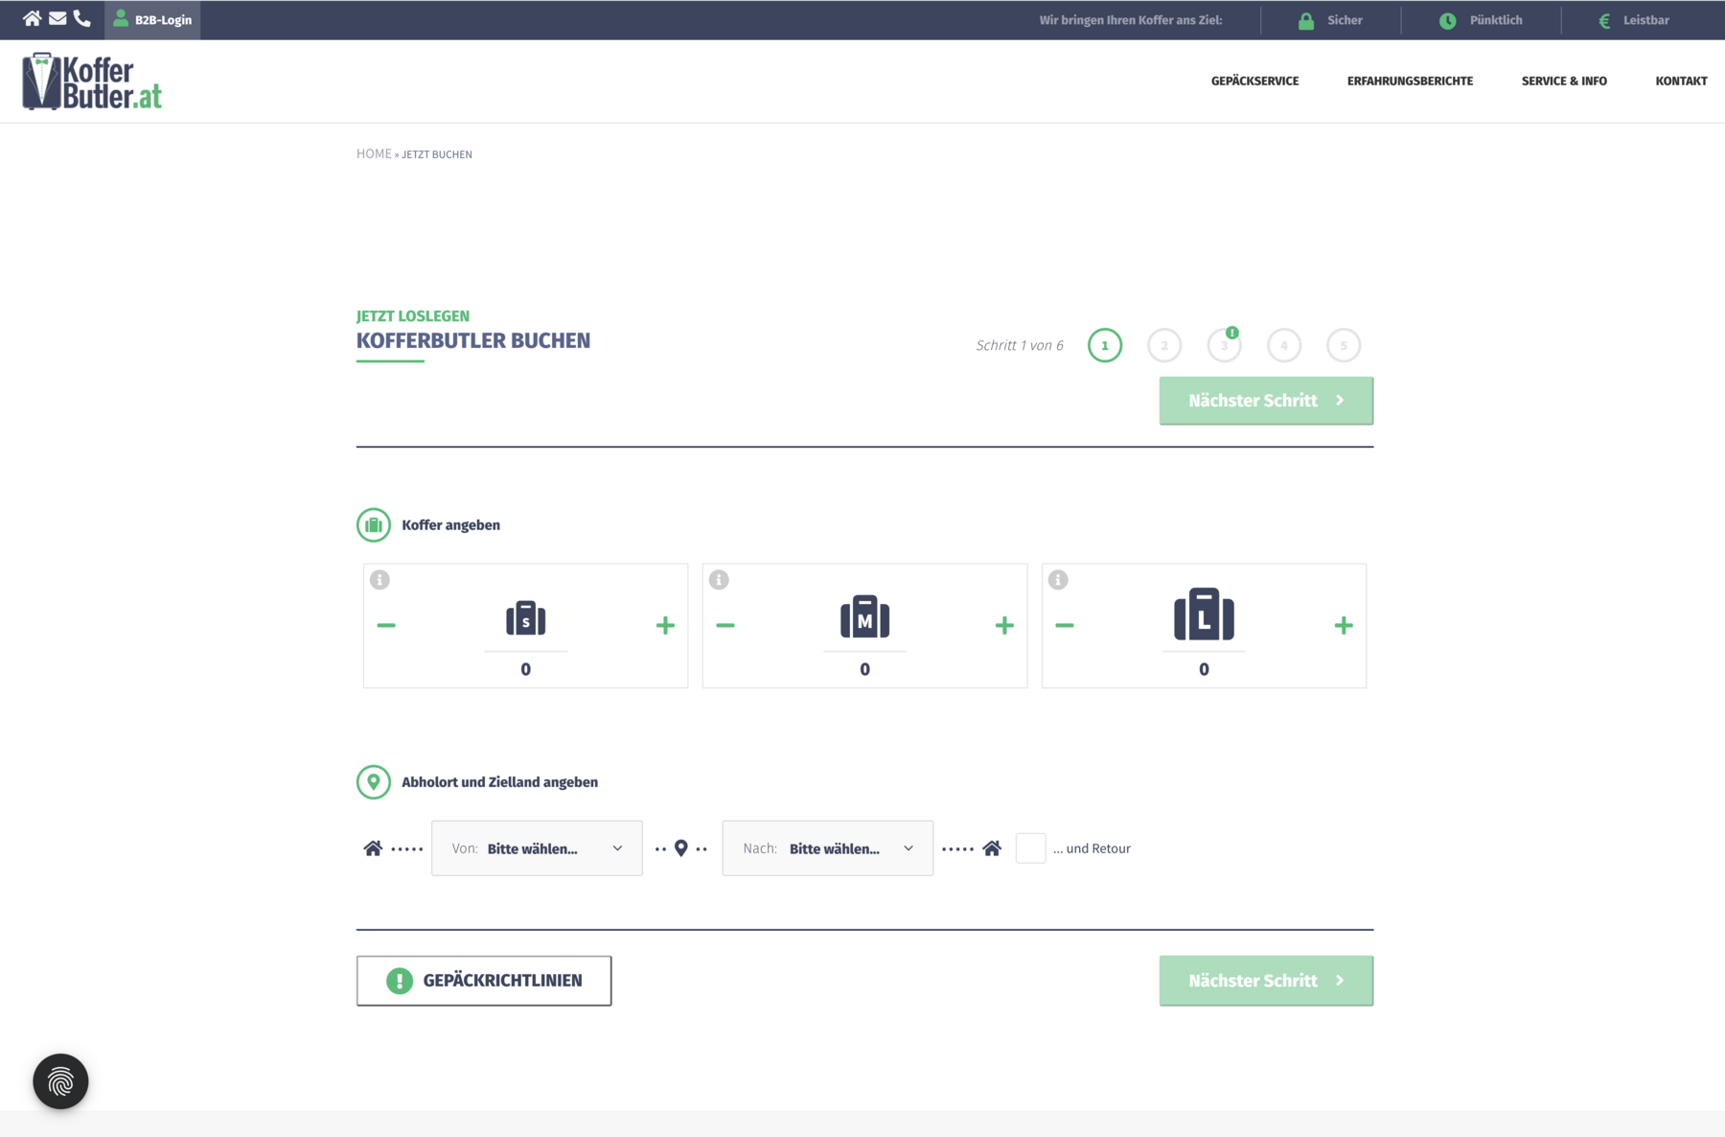Open info for small suitcase

(x=379, y=580)
